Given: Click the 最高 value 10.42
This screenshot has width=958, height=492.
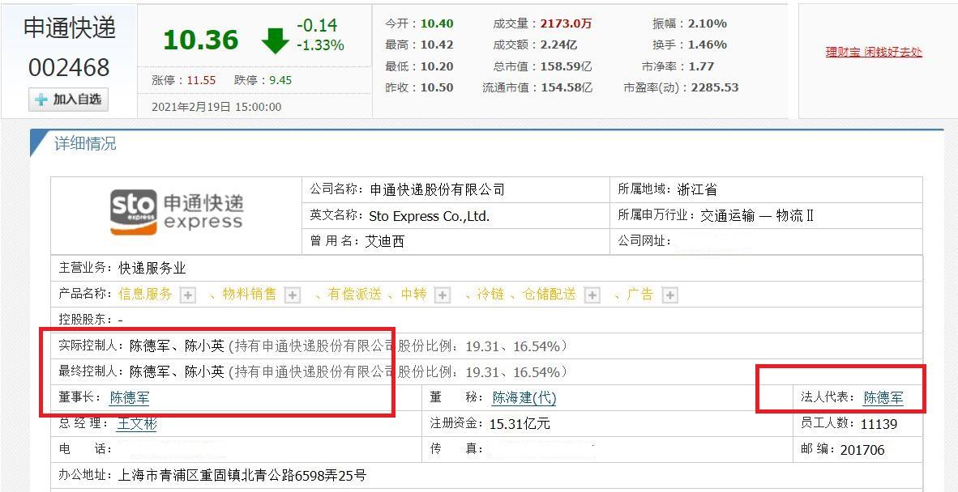Looking at the screenshot, I should click(x=437, y=45).
